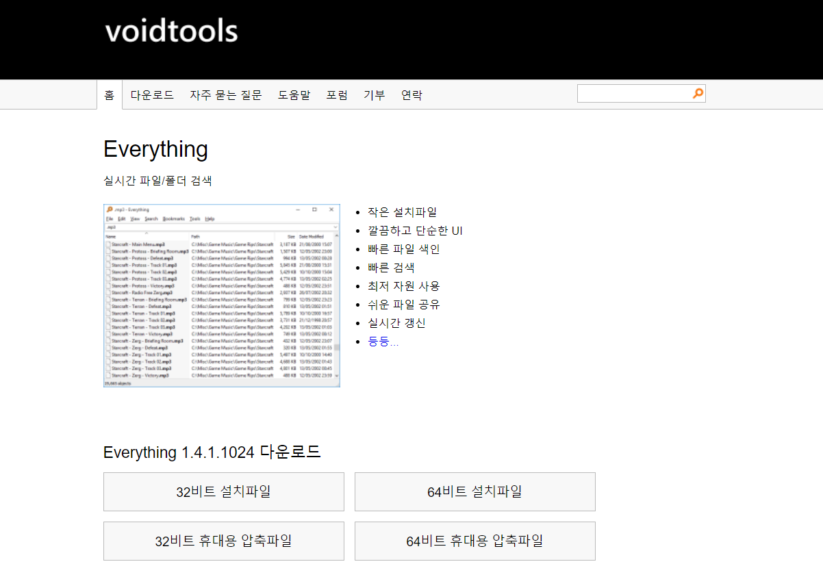The width and height of the screenshot is (823, 564).
Task: Go to the 다운로드 menu item
Action: [x=152, y=95]
